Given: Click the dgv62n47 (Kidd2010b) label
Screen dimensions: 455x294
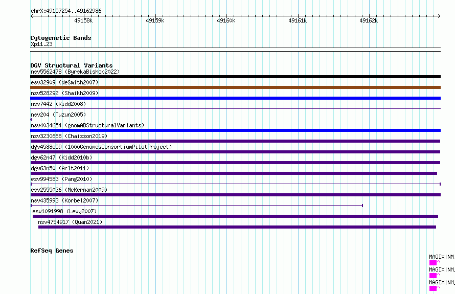Looking at the screenshot, I should click(61, 157).
